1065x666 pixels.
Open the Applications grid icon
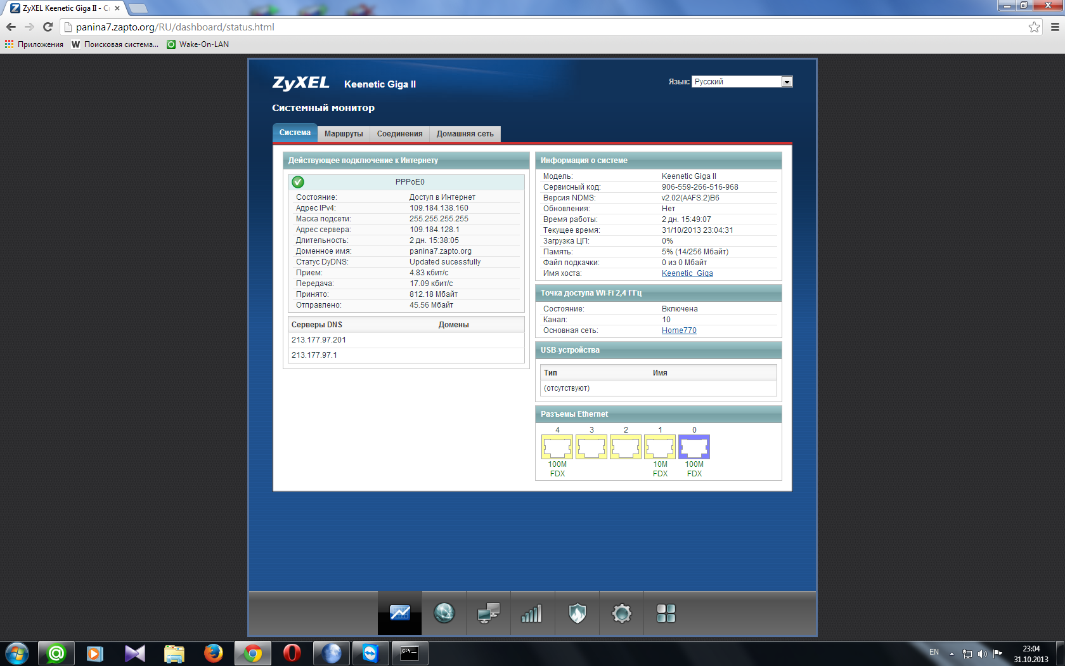point(666,613)
